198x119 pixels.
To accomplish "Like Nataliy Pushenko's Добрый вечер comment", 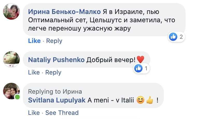I will [x=34, y=73].
